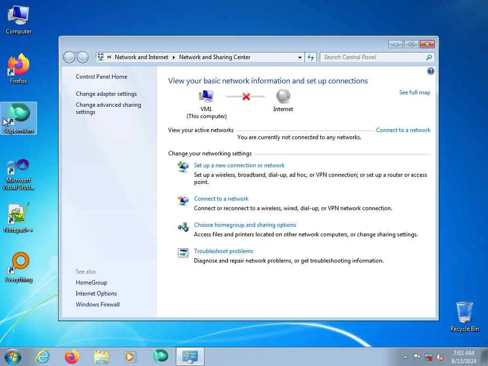Maximize the Network and Sharing Center window
Image resolution: width=488 pixels, height=366 pixels.
coord(411,44)
